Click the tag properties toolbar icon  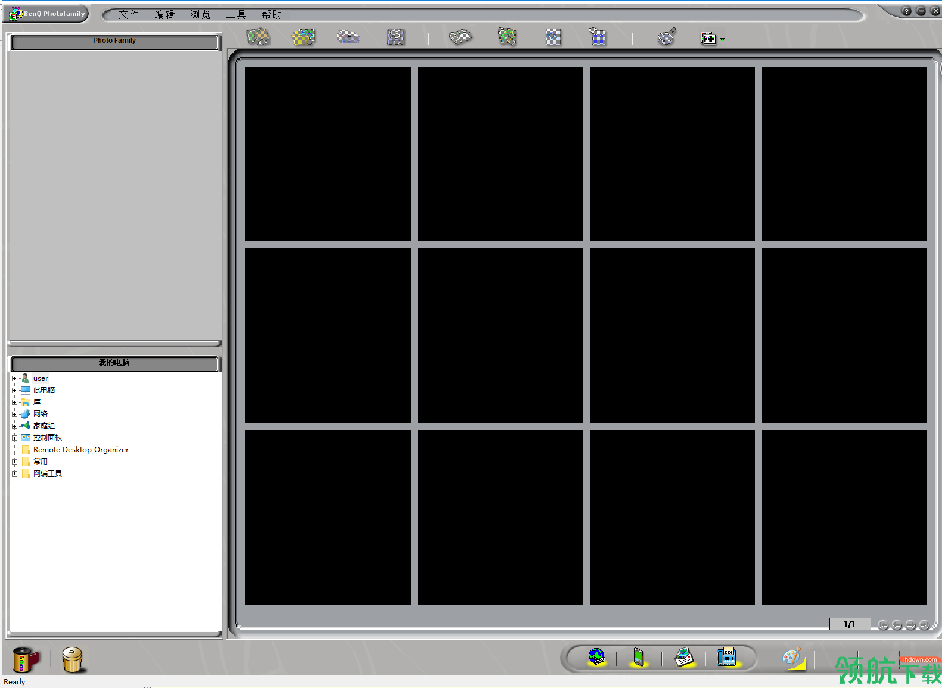click(598, 37)
